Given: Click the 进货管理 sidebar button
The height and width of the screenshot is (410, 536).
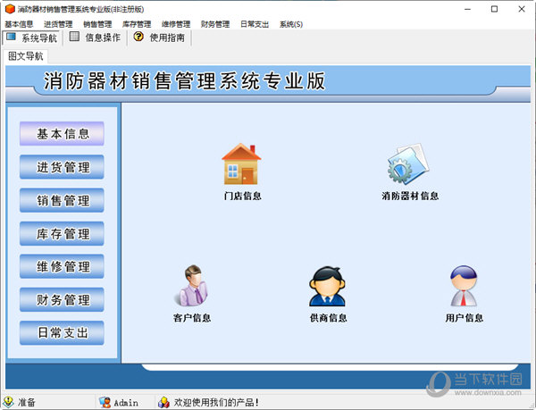Looking at the screenshot, I should (62, 167).
